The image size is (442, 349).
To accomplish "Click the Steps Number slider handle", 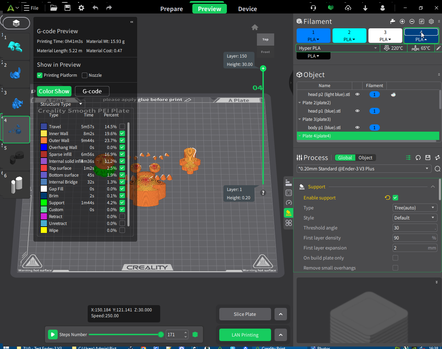I will (x=161, y=334).
